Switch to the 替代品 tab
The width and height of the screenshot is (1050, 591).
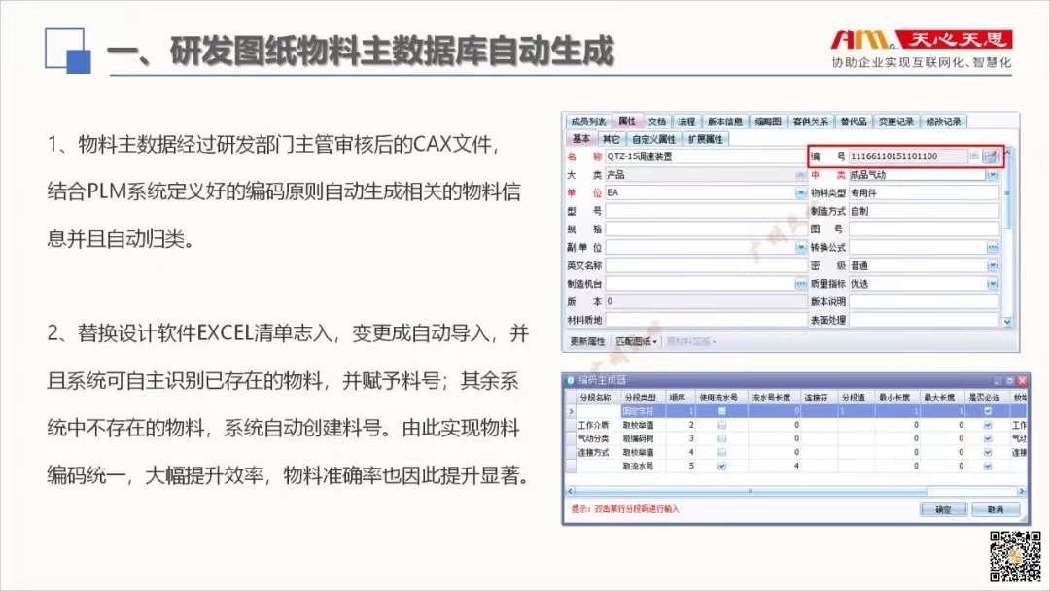854,122
